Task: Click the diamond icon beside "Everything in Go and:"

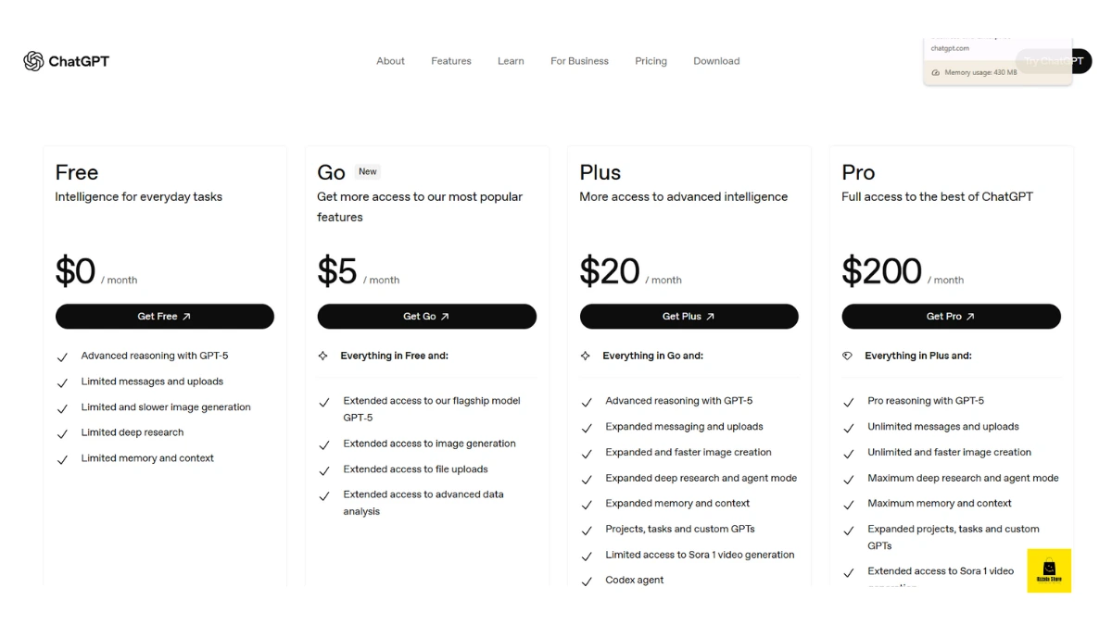Action: 587,356
